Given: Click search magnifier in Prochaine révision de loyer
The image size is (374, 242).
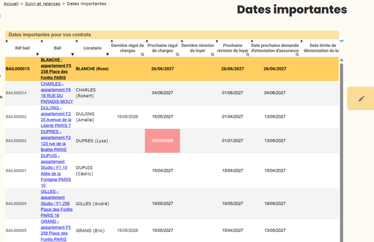Looking at the screenshot, I should pyautogui.click(x=248, y=55).
